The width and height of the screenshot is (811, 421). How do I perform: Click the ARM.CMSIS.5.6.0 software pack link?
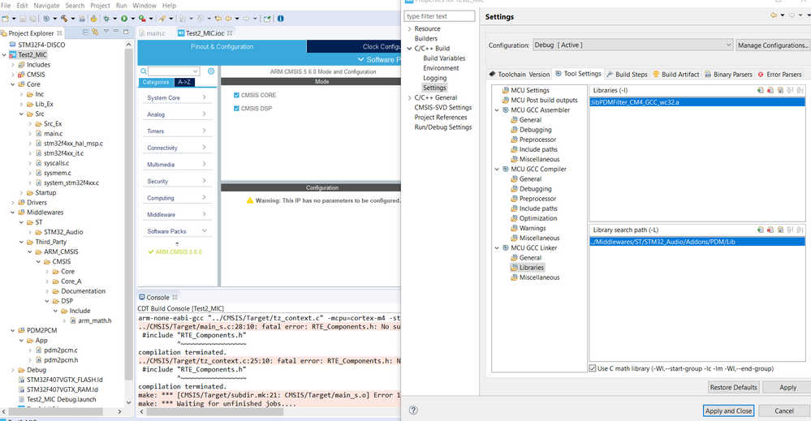[x=179, y=252]
